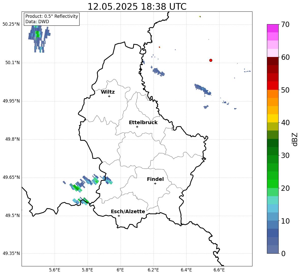301x275 pixels.
Task: Click the latitude label 49.5°N
Action: point(12,215)
